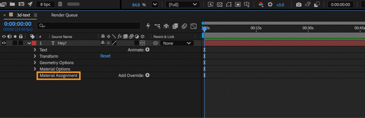Take a snapshot with the camera icon
365x118 pixels.
pyautogui.click(x=299, y=5)
